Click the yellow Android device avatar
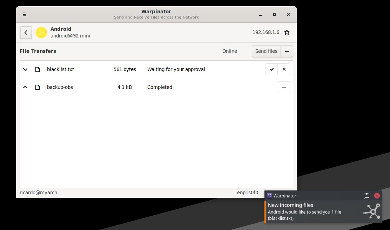The width and height of the screenshot is (390, 230). tap(41, 33)
